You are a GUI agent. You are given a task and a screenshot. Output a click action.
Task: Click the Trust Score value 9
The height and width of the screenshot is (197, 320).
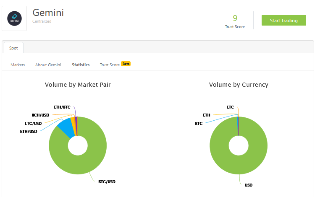(235, 18)
